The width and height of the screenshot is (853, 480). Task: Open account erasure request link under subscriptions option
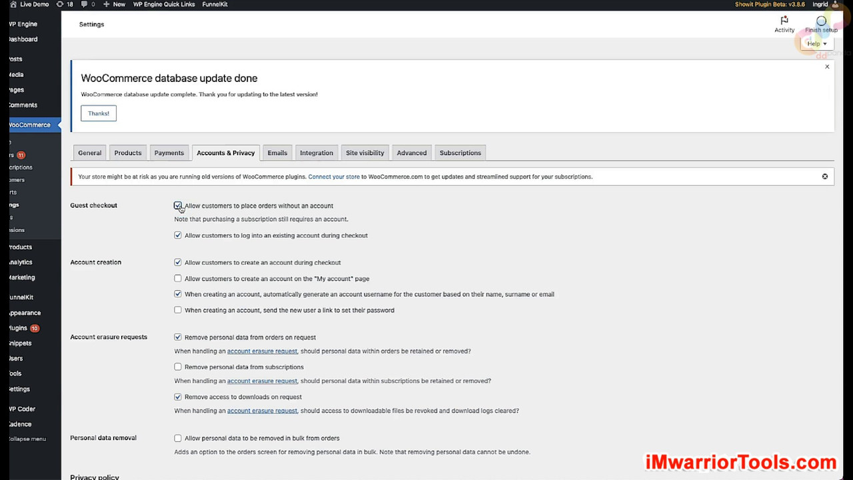pyautogui.click(x=262, y=381)
